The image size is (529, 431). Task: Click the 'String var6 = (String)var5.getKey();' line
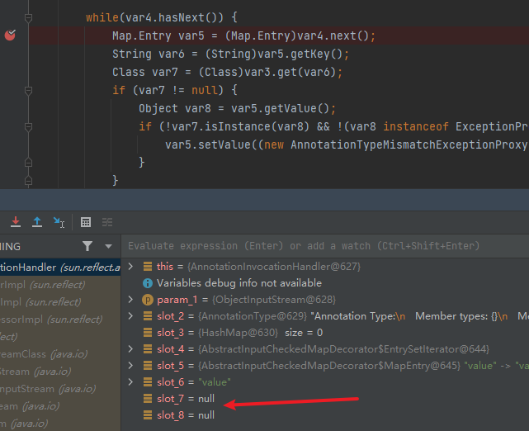click(231, 54)
